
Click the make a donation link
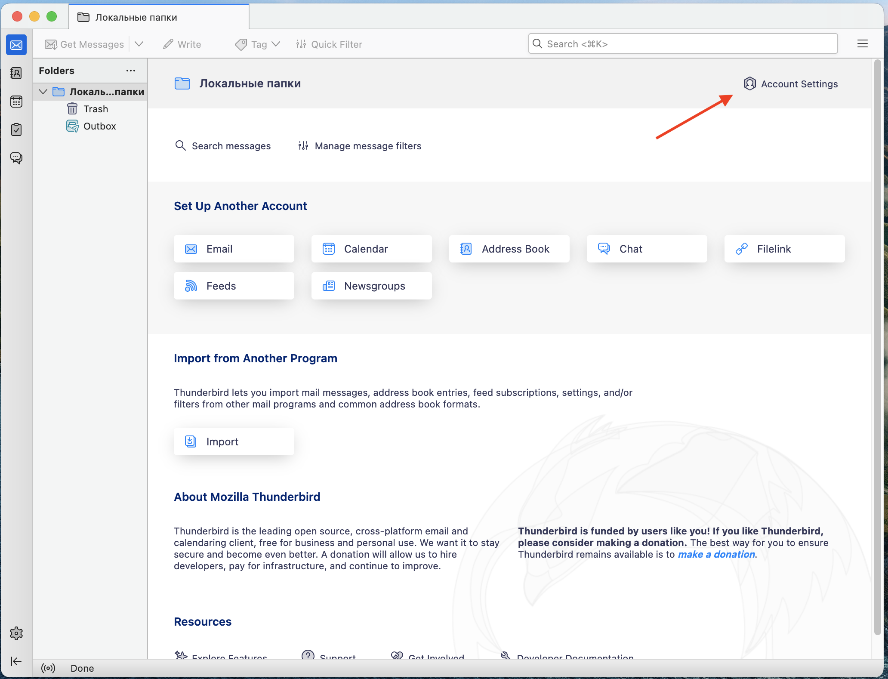coord(716,554)
